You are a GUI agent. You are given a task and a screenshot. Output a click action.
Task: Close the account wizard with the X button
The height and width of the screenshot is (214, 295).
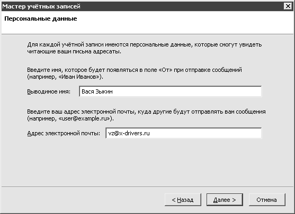(x=288, y=6)
